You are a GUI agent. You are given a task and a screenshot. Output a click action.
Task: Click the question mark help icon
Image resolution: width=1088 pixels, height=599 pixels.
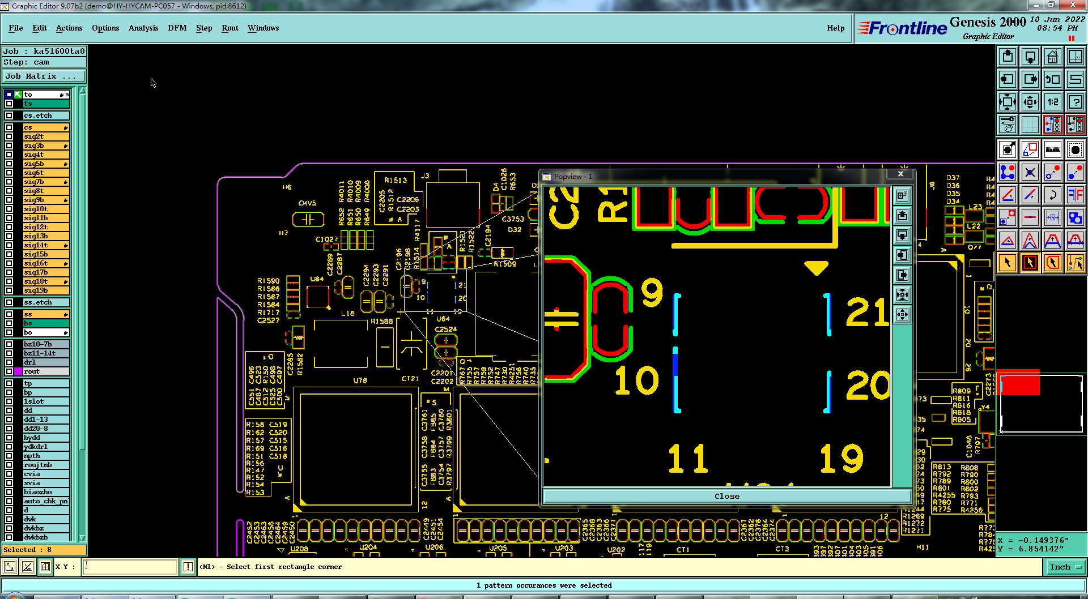pos(1075,102)
